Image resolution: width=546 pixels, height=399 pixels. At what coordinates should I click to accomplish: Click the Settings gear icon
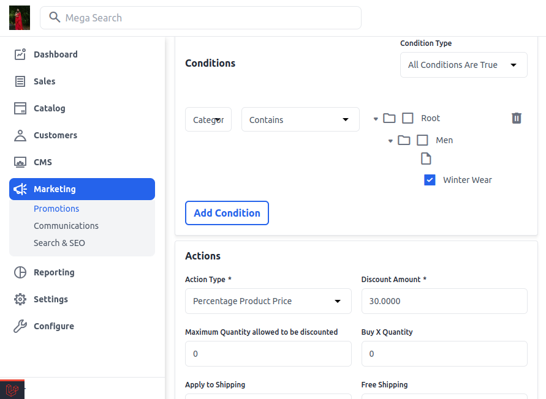(x=20, y=299)
